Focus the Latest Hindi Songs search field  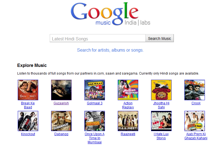(x=98, y=38)
